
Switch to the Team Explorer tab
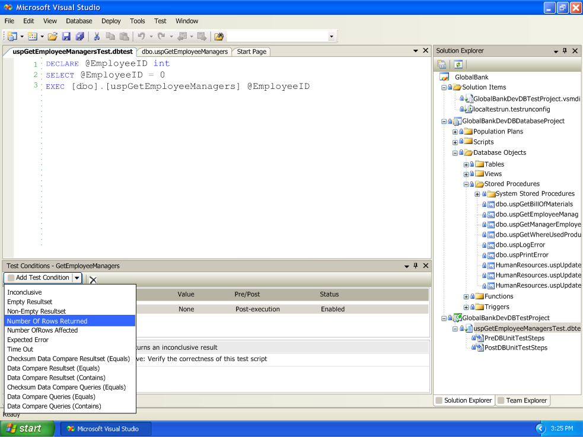tap(523, 400)
